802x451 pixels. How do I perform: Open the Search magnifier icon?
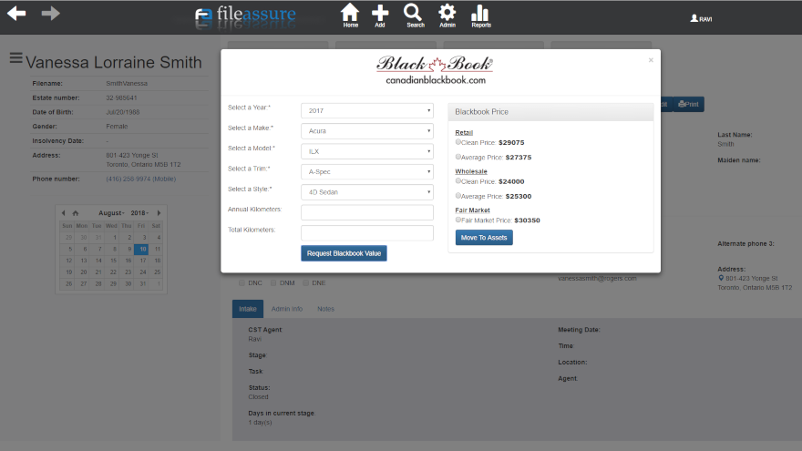click(415, 15)
